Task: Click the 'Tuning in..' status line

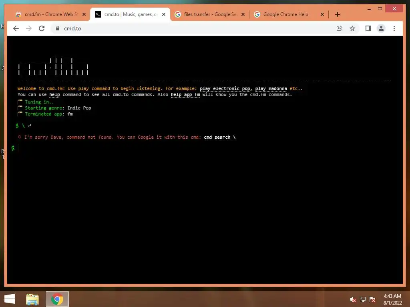Action: point(36,102)
